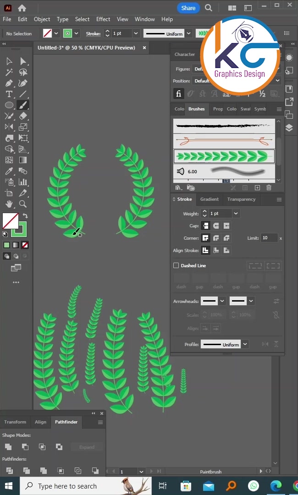
Task: Select the Reflect tool
Action: (x=9, y=127)
